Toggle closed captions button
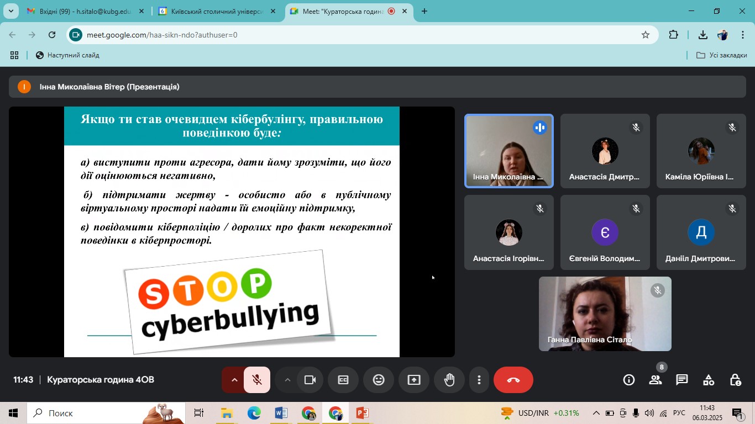The width and height of the screenshot is (755, 424). (x=343, y=380)
